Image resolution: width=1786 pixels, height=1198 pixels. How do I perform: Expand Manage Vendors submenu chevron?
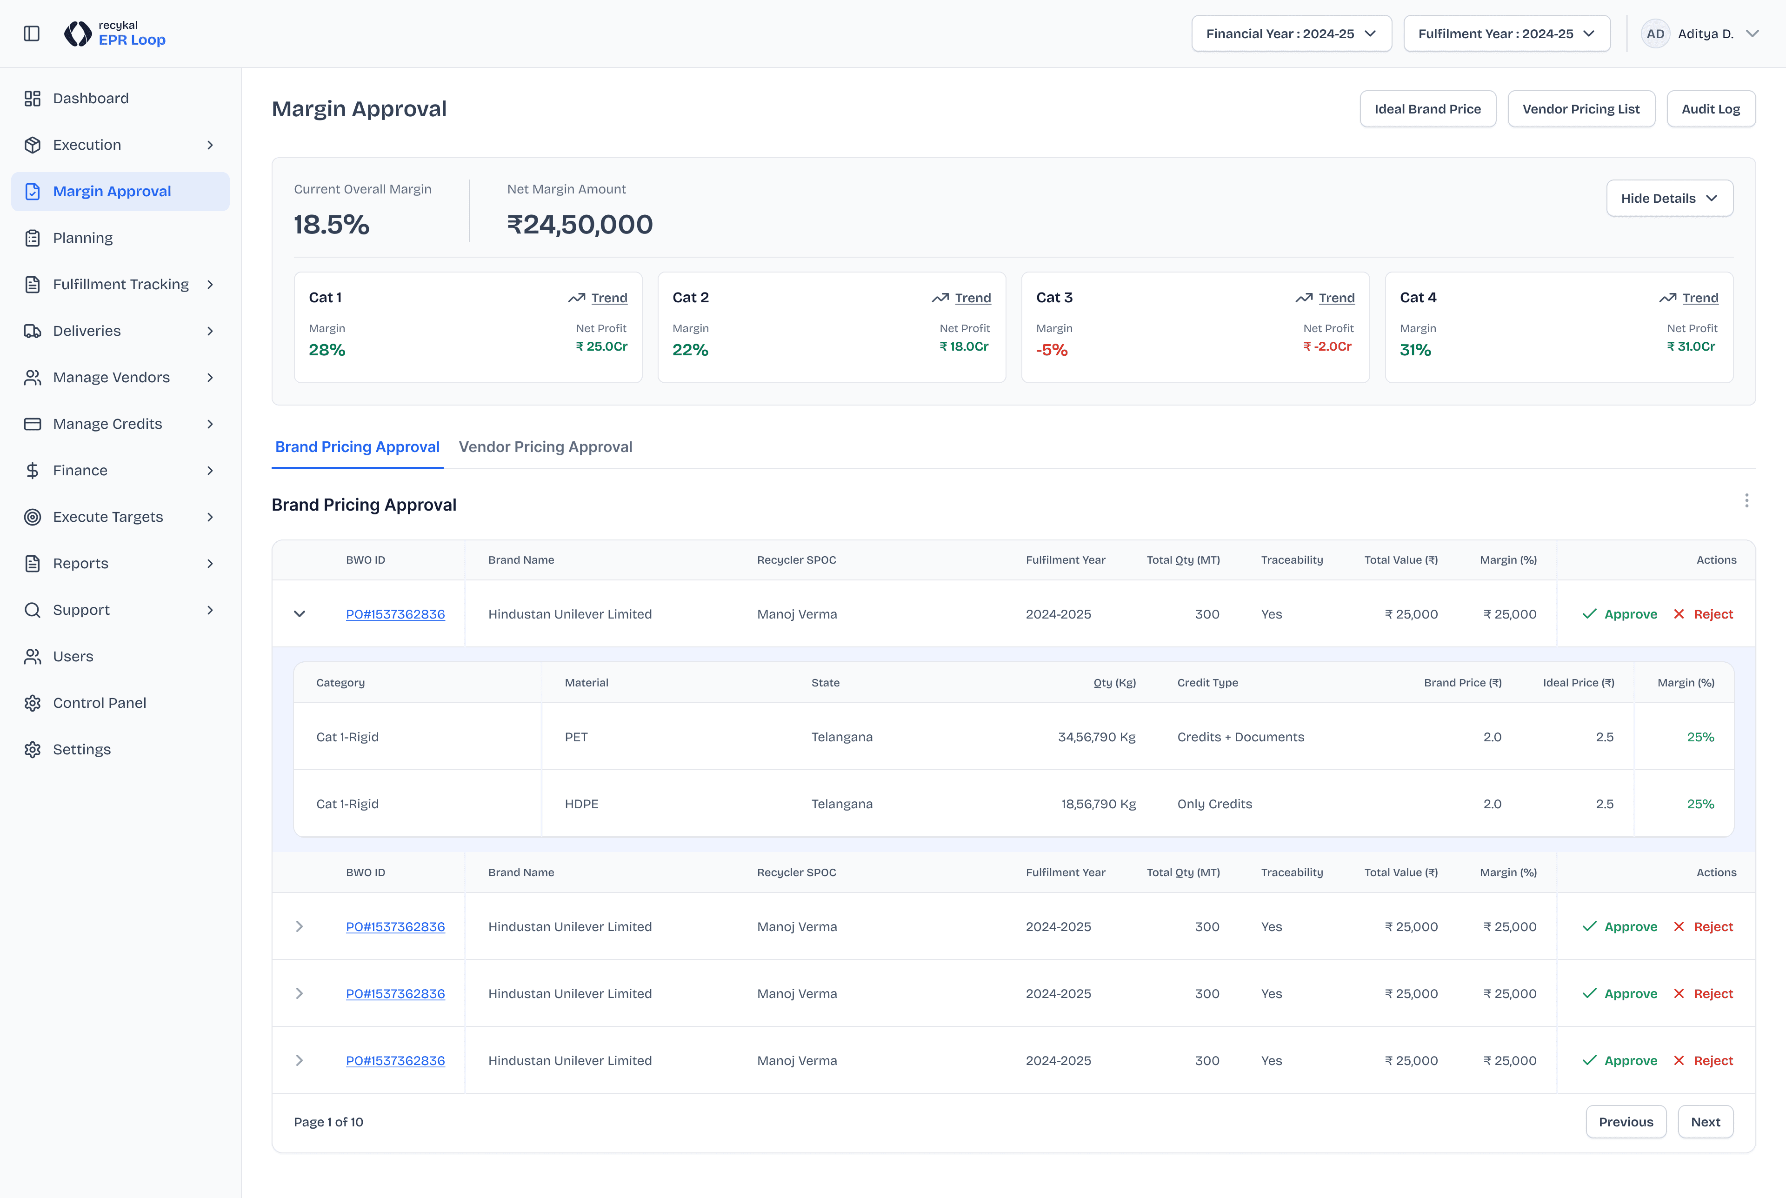tap(210, 378)
